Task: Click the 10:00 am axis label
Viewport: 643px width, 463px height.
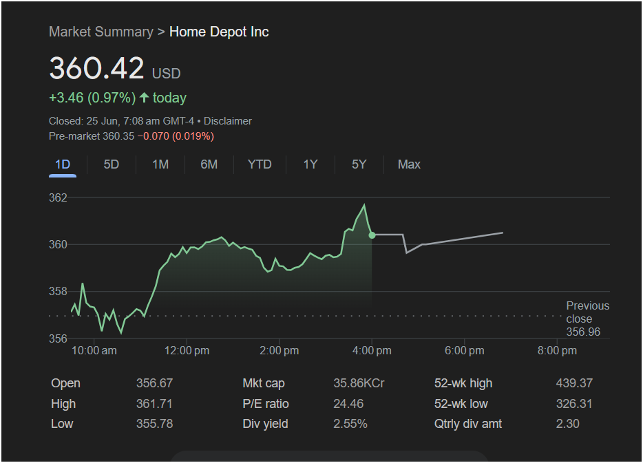Action: coord(94,351)
